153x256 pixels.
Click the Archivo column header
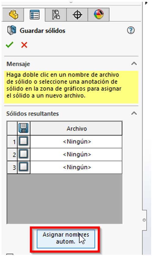pos(76,129)
